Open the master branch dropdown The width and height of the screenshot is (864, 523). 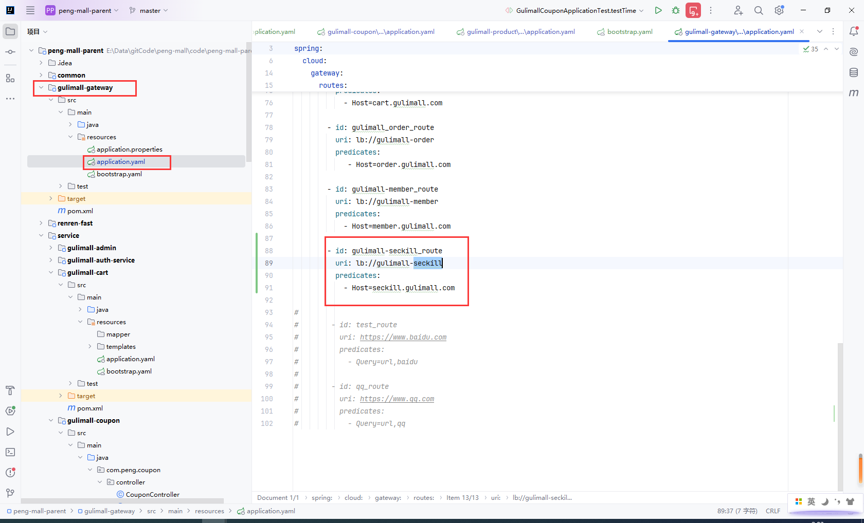click(149, 10)
